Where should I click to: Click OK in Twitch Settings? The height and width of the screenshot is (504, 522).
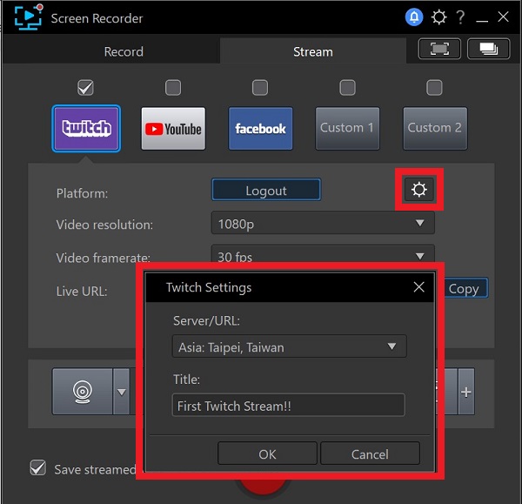(x=267, y=454)
